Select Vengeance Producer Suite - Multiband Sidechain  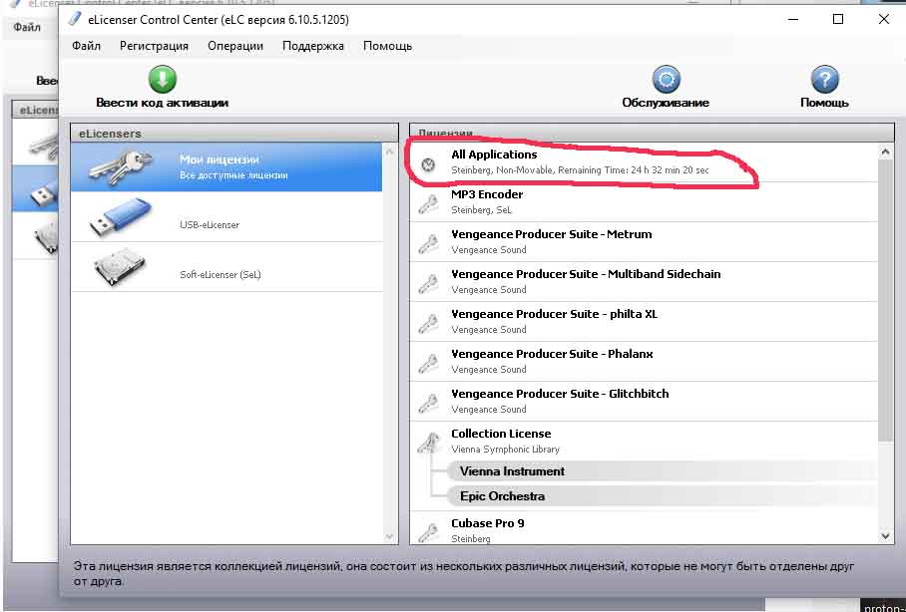644,282
